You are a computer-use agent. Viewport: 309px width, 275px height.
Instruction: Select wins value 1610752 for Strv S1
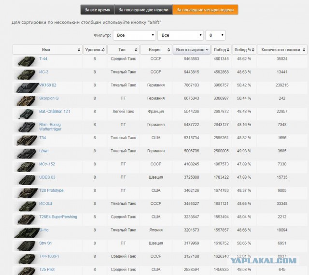(221, 243)
